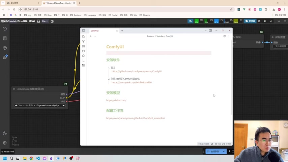Toggle dark theme moon icon in ComfyUI sidebar
This screenshot has width=288, height=162.
[5, 133]
